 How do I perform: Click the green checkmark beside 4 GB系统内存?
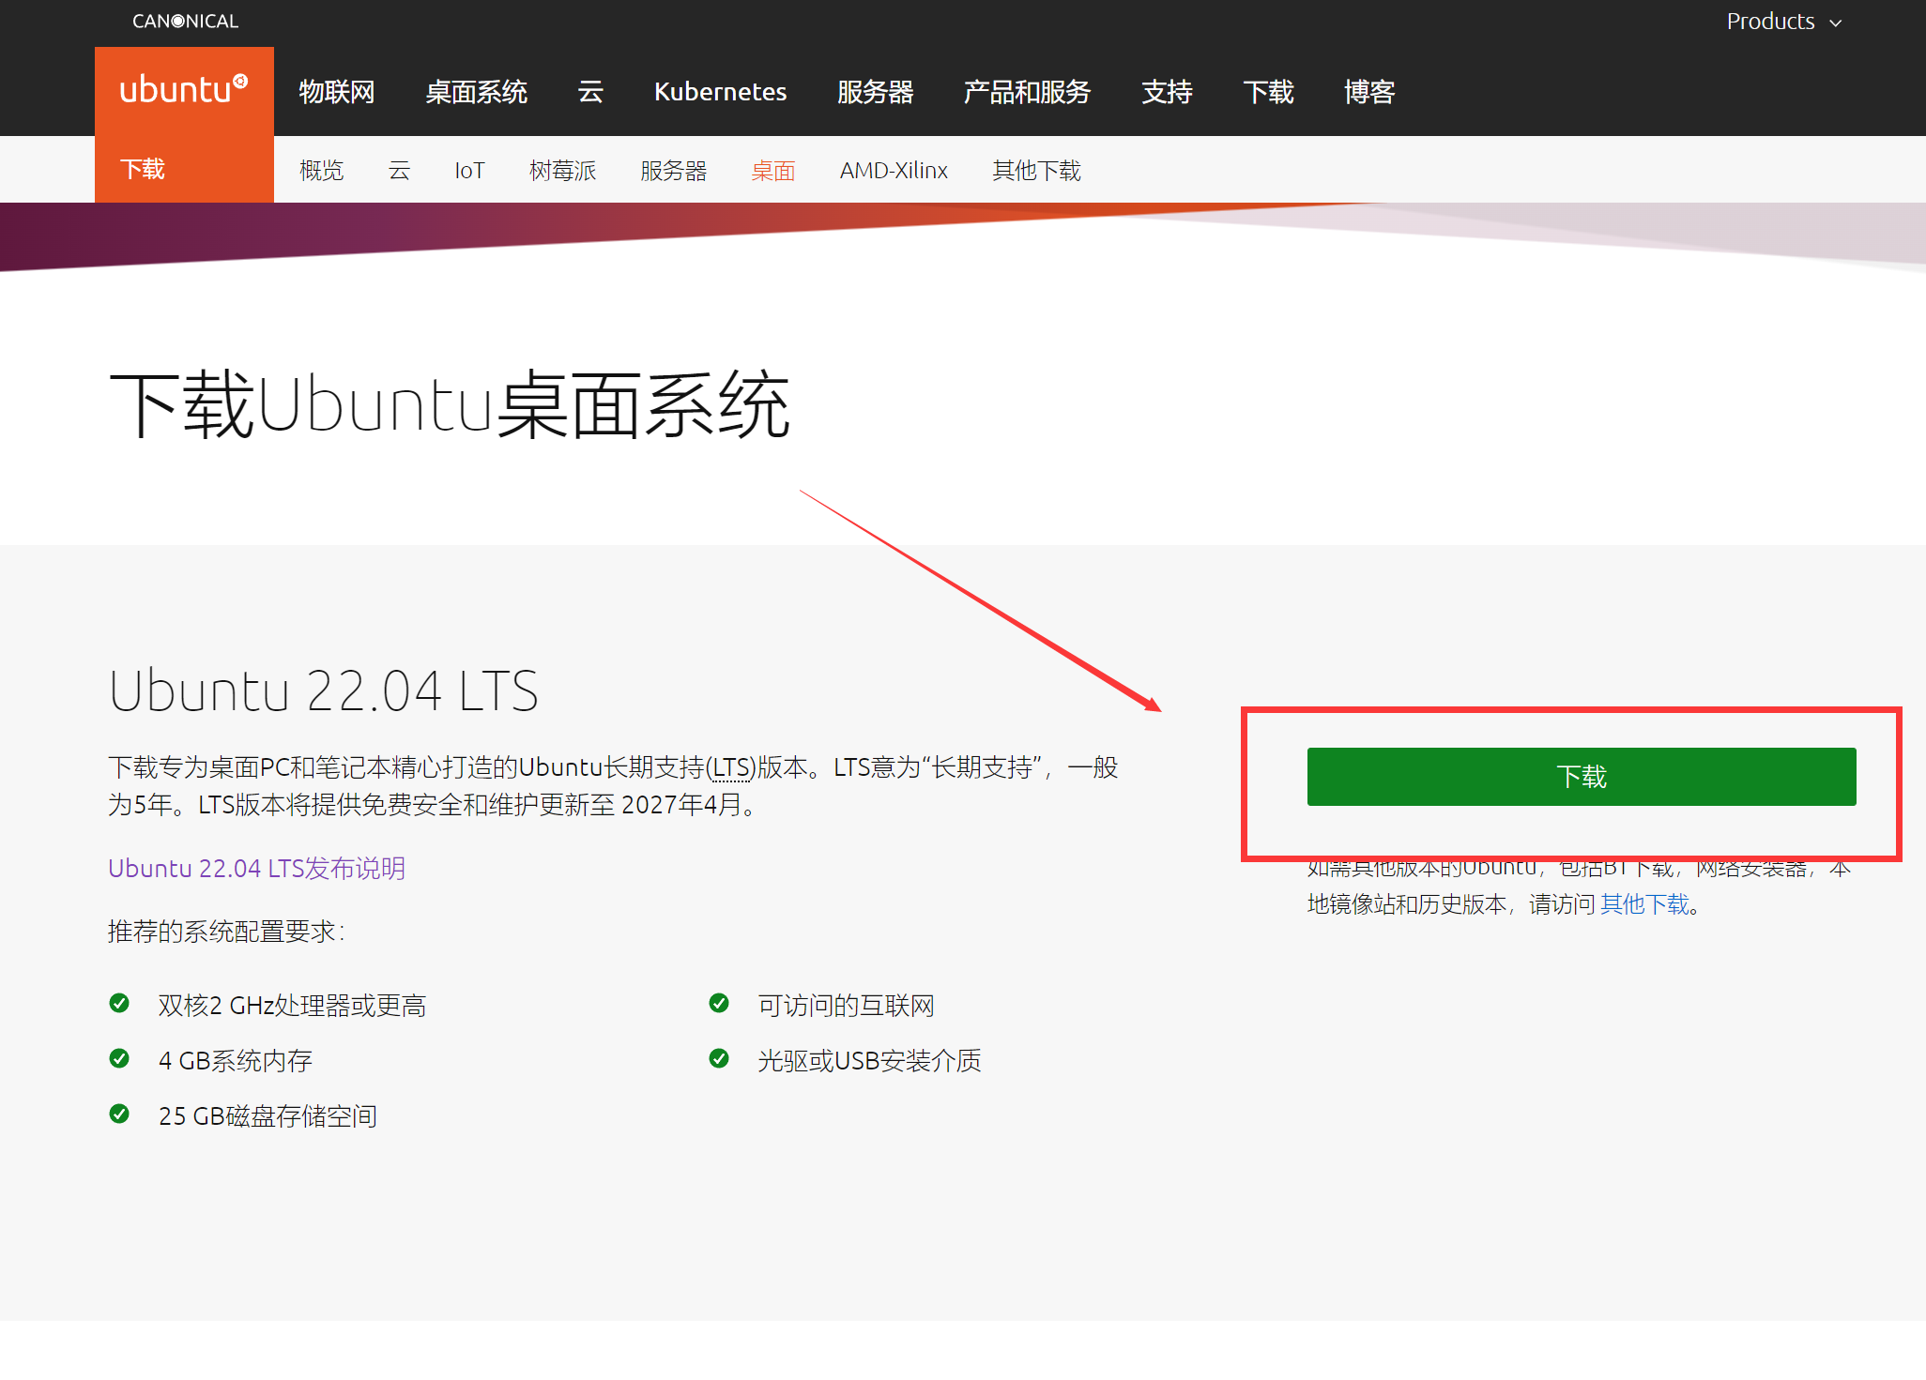pos(119,1059)
